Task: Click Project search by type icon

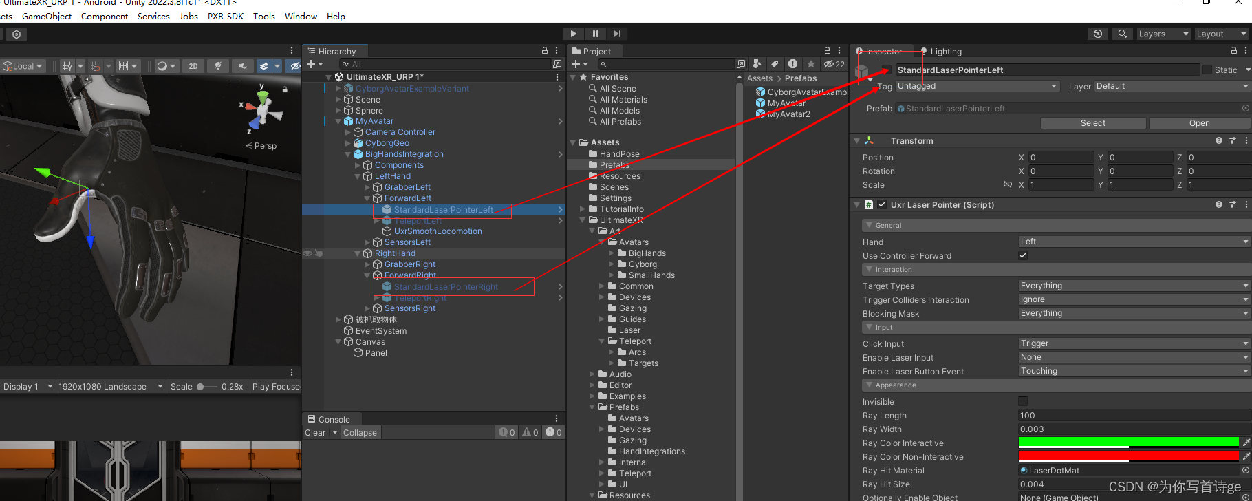Action: coord(757,64)
